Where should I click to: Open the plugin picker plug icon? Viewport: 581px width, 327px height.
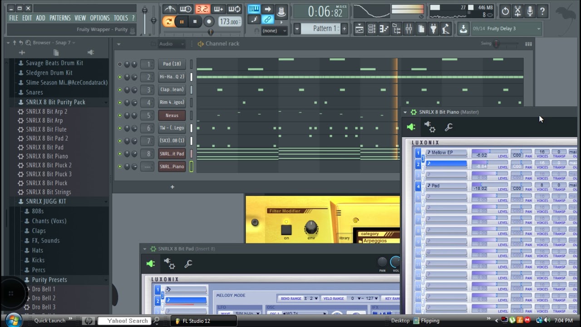click(433, 29)
